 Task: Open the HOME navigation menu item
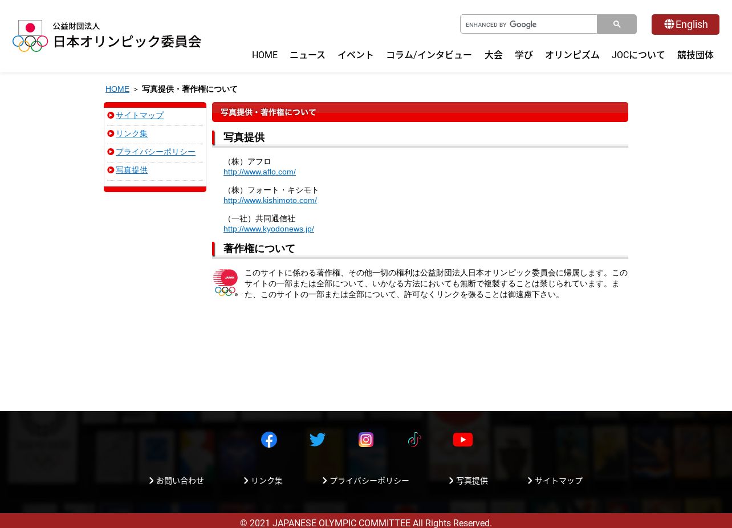pyautogui.click(x=265, y=55)
